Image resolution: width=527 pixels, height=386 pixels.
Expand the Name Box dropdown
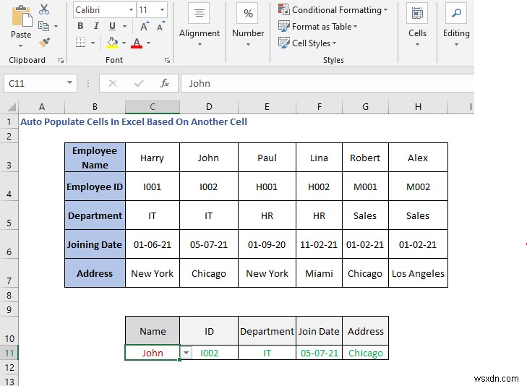point(69,83)
